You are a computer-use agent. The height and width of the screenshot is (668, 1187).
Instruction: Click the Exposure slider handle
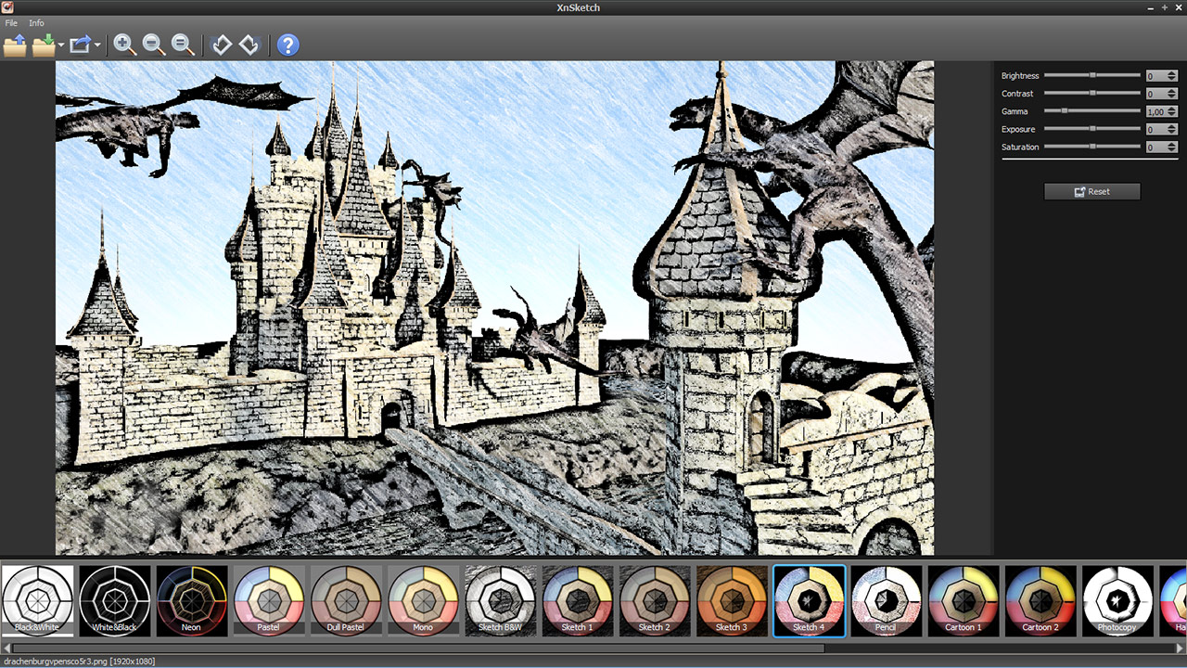point(1092,129)
